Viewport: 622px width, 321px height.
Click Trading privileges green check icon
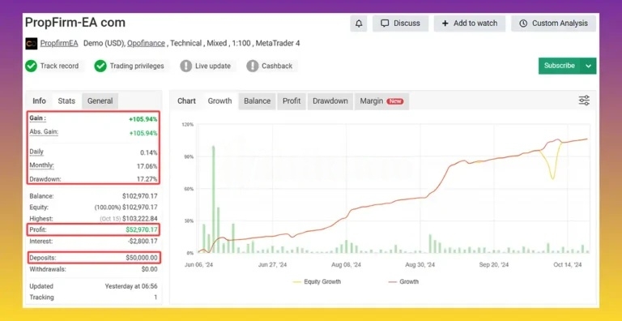pos(100,66)
